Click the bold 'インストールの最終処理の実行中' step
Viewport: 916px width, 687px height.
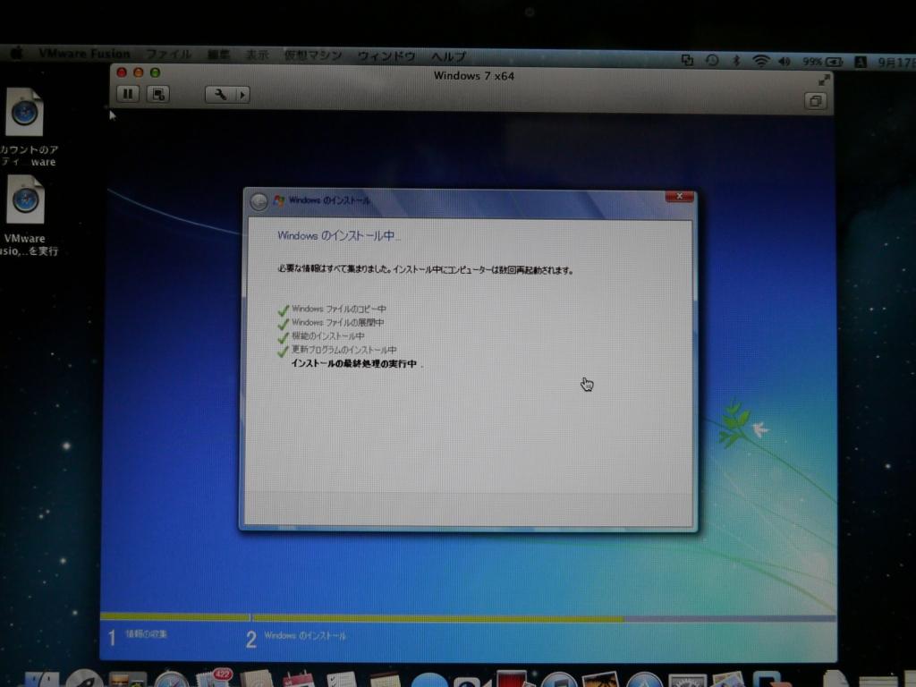pyautogui.click(x=354, y=363)
